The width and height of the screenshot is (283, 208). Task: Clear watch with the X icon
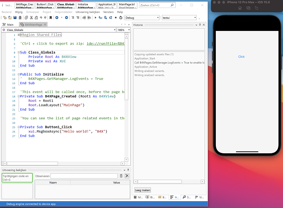click(x=127, y=176)
